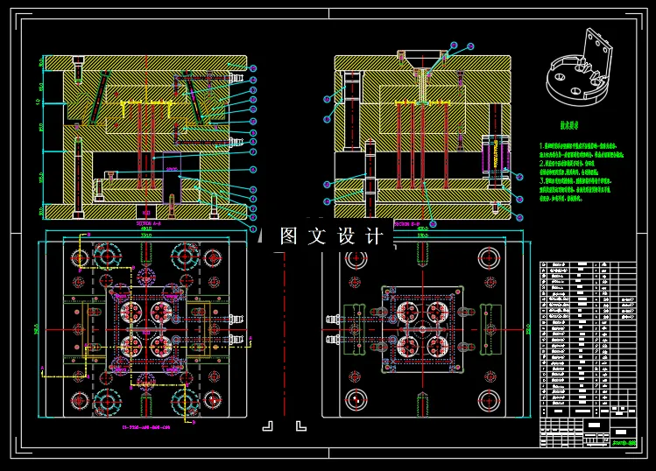
Task: Click the title block below the parts list
Action: point(589,432)
